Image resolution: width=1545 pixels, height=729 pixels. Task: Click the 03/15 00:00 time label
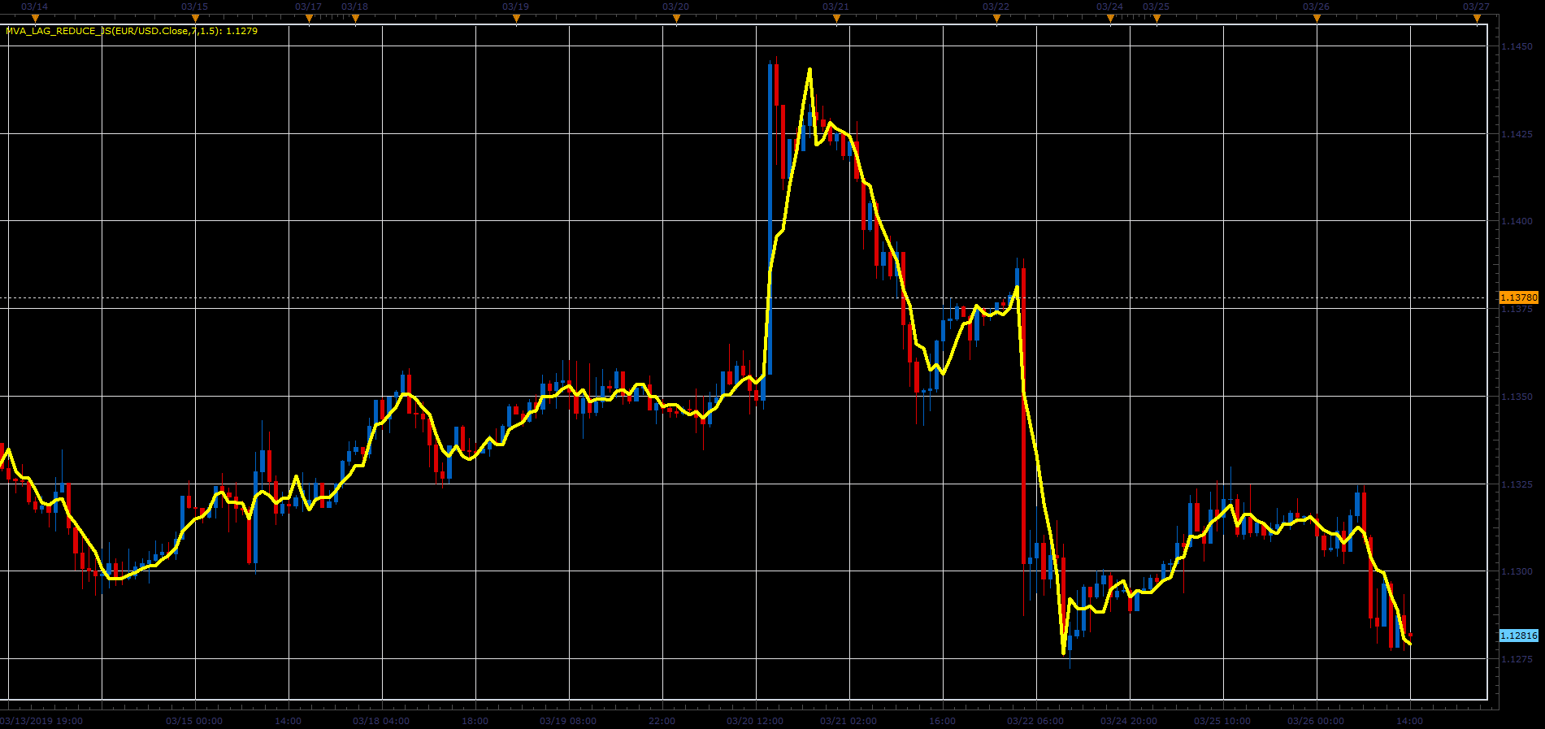click(x=194, y=721)
